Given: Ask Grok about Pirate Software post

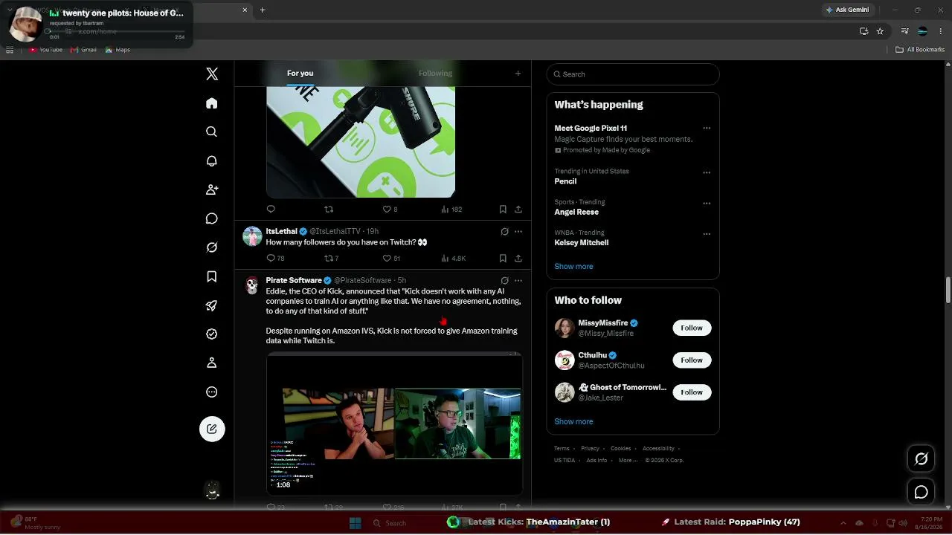Looking at the screenshot, I should click(x=504, y=281).
